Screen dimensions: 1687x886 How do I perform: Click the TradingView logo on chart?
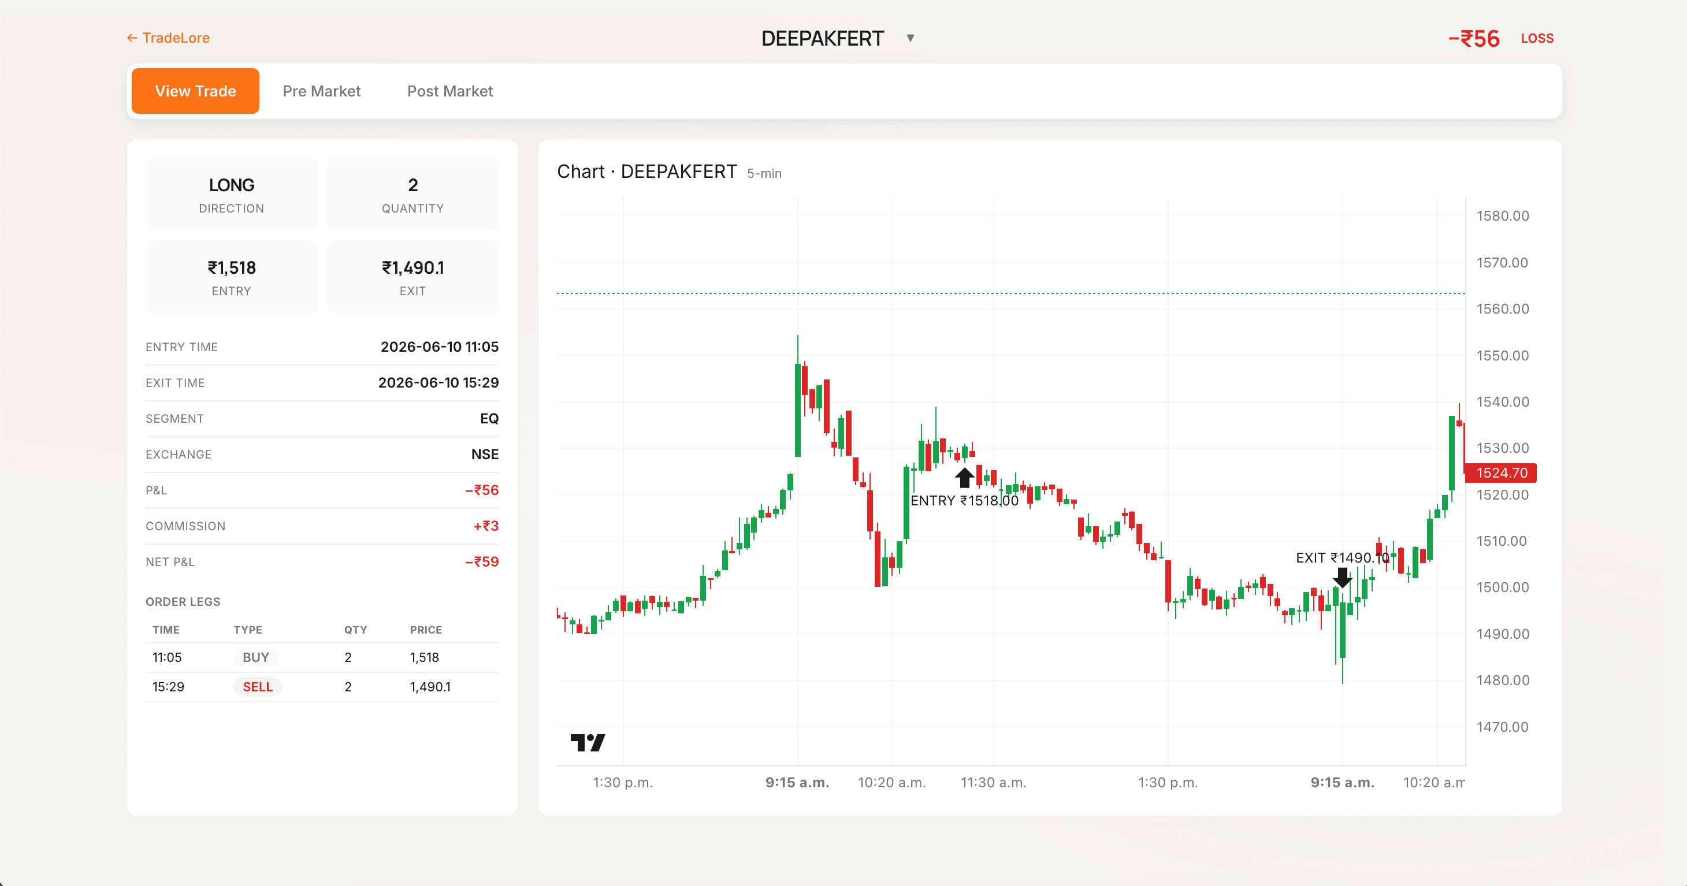pos(588,742)
